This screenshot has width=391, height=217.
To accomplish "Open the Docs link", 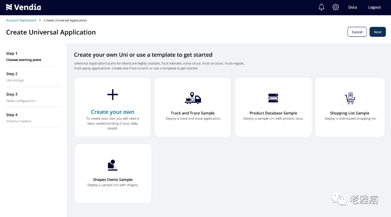I will click(353, 7).
